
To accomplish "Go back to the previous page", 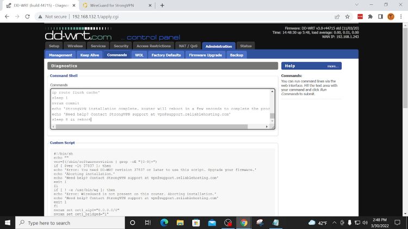I will (x=7, y=17).
